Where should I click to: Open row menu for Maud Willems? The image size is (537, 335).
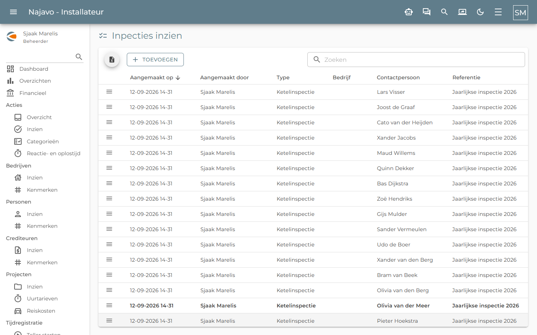pyautogui.click(x=109, y=153)
